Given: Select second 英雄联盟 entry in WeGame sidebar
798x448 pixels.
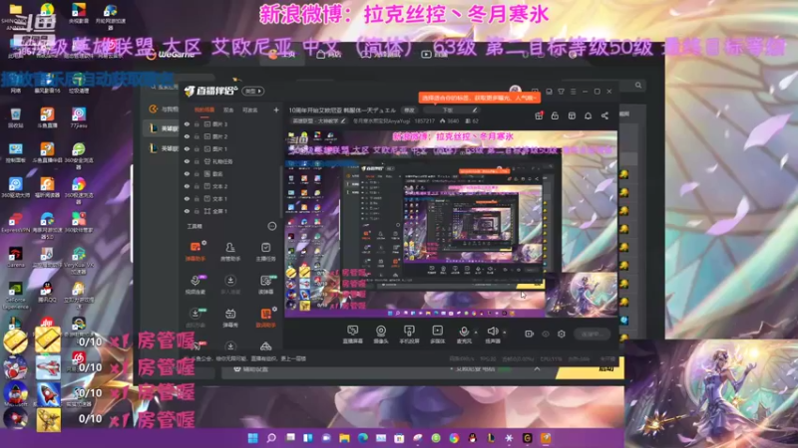Looking at the screenshot, I should click(163, 148).
